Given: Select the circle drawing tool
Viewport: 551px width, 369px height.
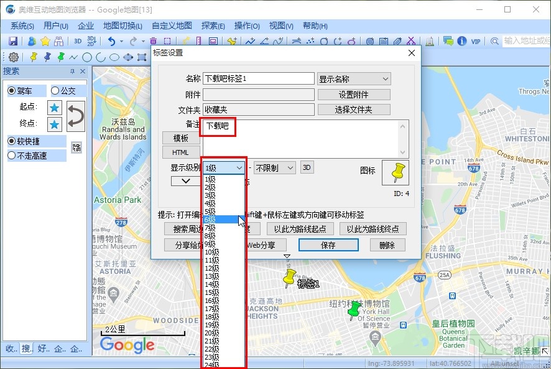Looking at the screenshot, I should [88, 57].
